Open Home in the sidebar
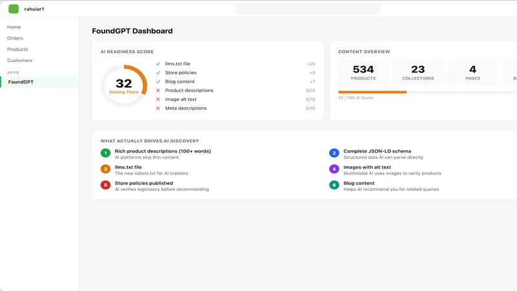Screen dimensions: 517x291 14,27
